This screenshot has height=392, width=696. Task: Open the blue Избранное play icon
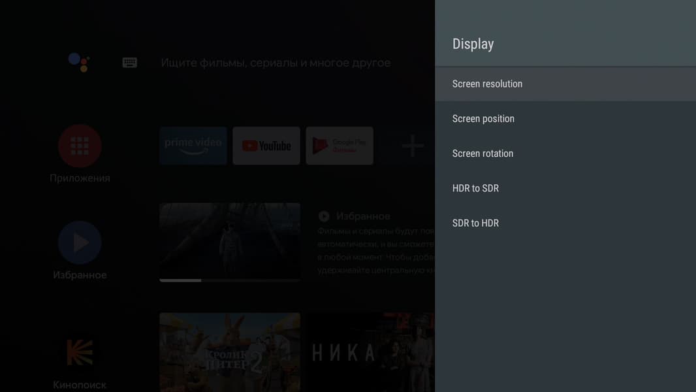click(80, 243)
